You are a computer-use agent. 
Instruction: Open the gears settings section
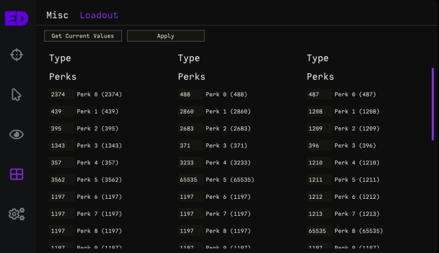click(x=17, y=214)
